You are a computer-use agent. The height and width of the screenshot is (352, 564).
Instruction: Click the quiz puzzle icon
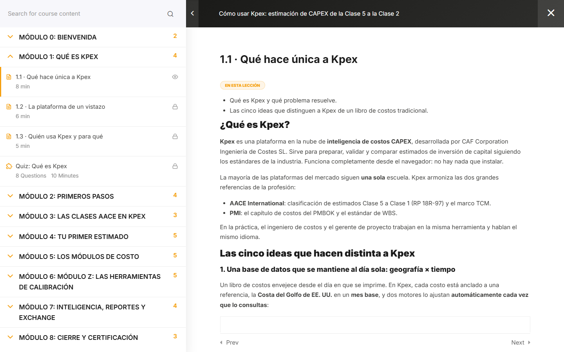pyautogui.click(x=9, y=166)
